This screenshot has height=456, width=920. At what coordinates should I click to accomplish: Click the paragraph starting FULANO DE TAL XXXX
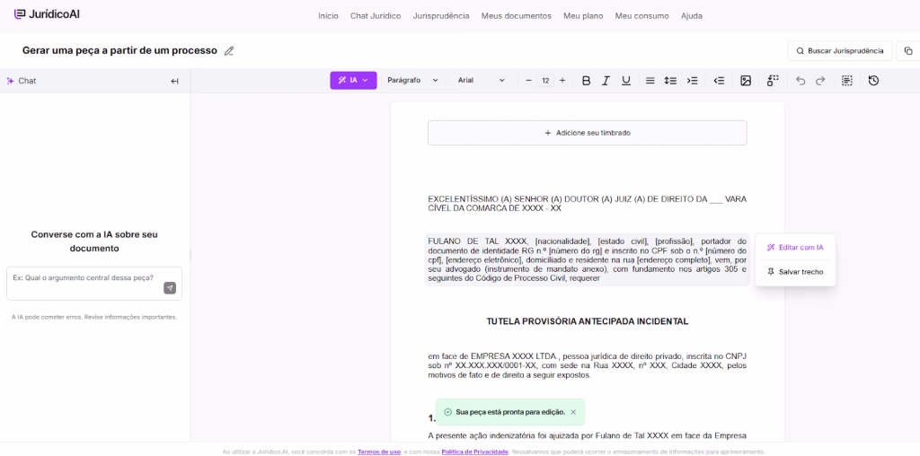(x=588, y=259)
